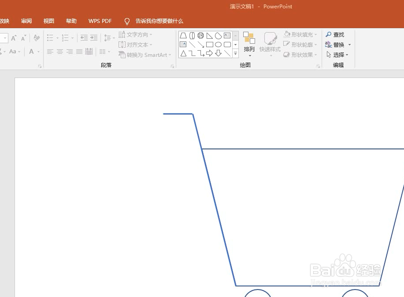Select the elbow connector shape

(192, 53)
